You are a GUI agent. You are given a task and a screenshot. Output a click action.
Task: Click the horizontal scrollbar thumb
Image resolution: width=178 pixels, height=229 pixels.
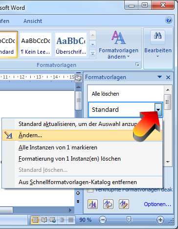pos(6,210)
